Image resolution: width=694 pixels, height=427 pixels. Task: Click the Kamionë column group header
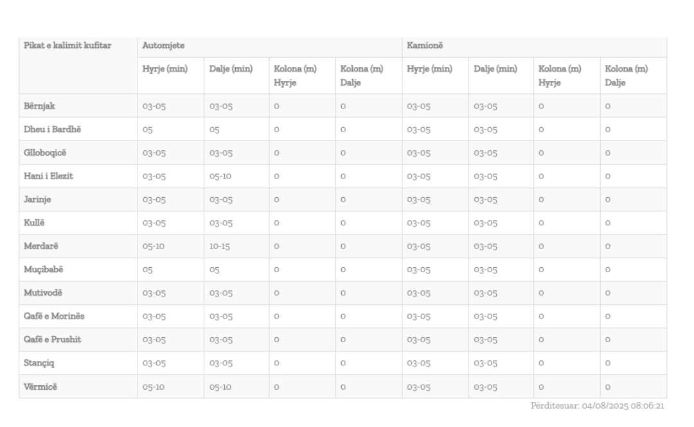[x=425, y=46]
